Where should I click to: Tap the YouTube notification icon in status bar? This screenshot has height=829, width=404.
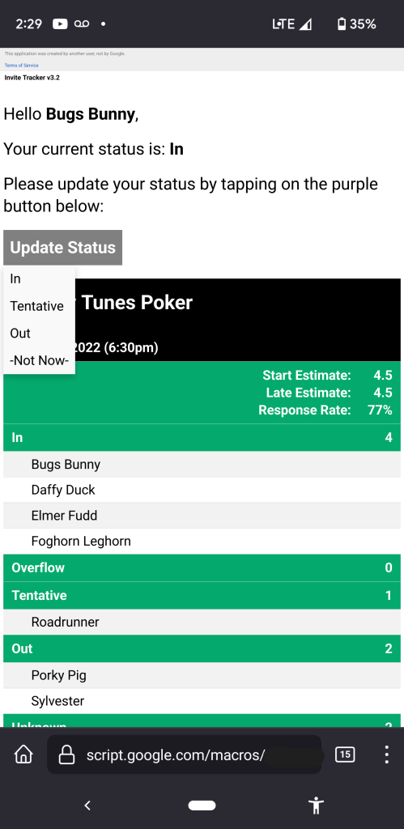60,23
